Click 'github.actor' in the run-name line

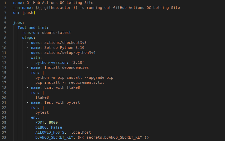pyautogui.click(x=56, y=8)
